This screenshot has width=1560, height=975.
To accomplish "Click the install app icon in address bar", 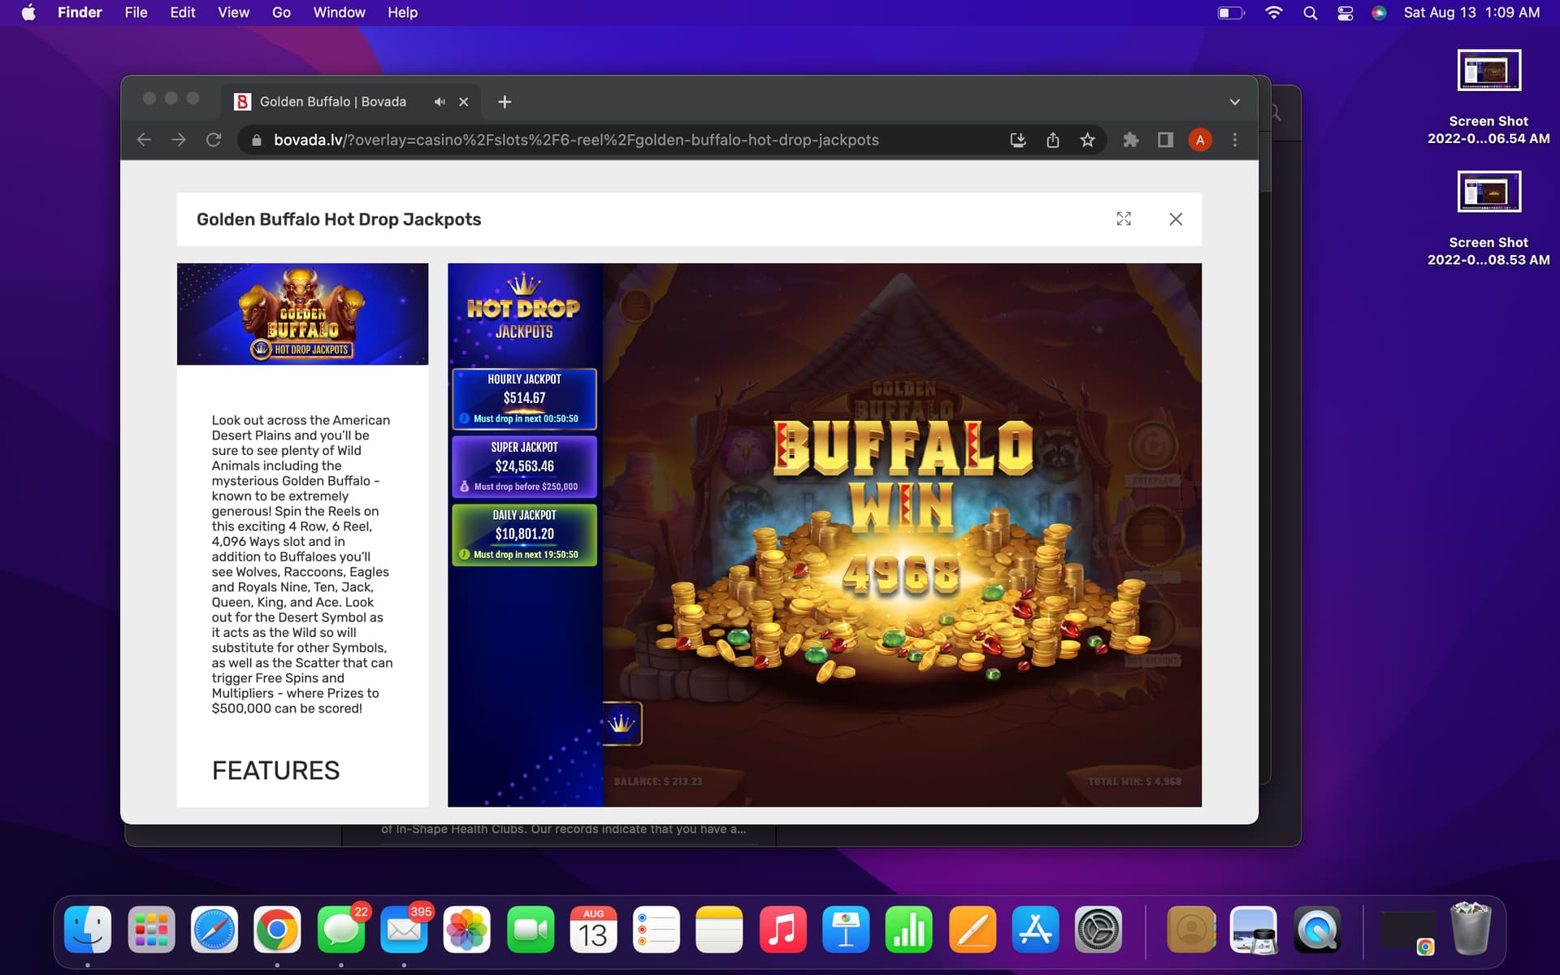I will [1018, 140].
